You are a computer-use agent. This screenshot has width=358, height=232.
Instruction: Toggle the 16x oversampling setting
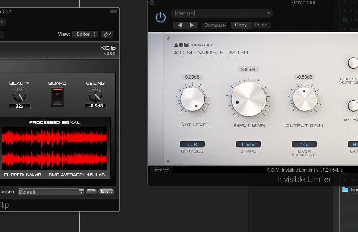[304, 144]
